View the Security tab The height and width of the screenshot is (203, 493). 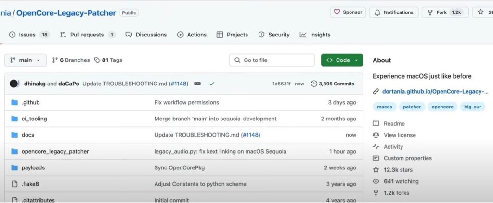(274, 35)
